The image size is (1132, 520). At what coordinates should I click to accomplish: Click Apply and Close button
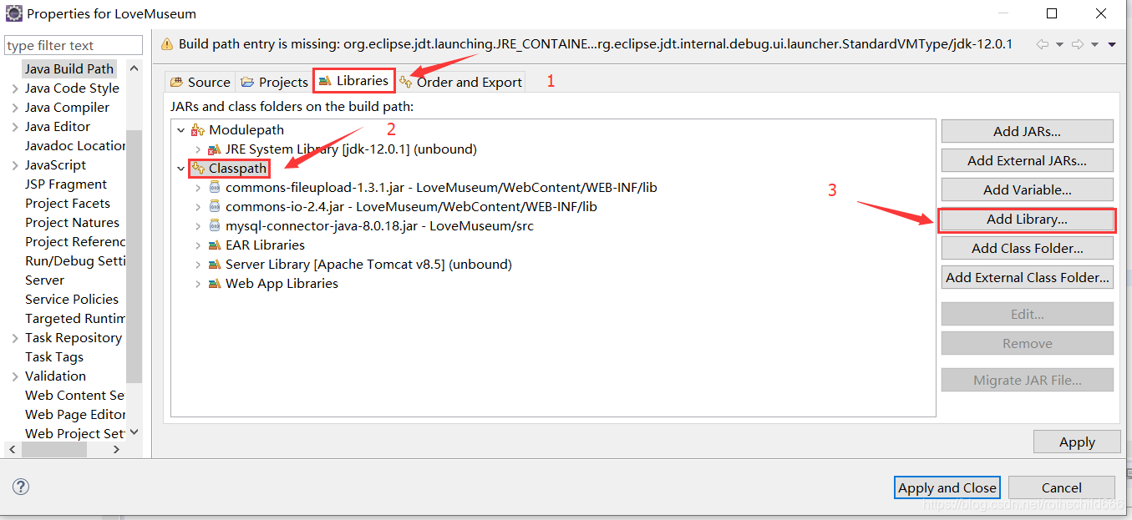(x=947, y=487)
